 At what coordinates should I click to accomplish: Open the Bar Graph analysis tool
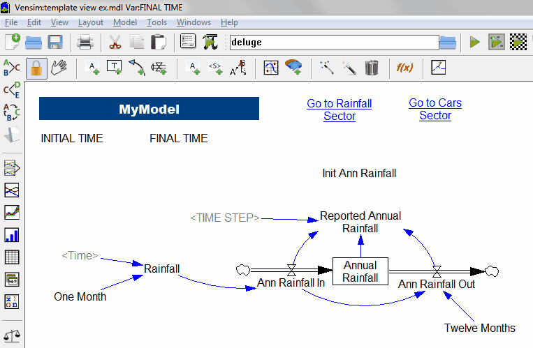[12, 234]
